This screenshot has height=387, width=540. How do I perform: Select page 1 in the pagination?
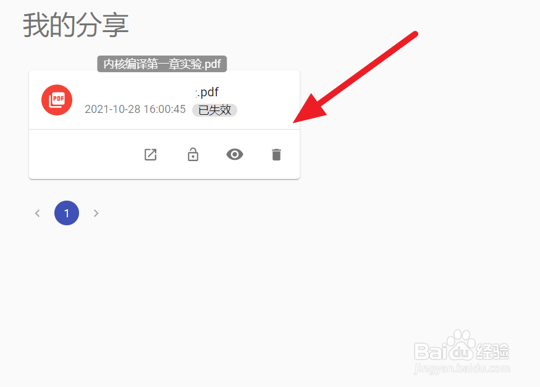coord(67,213)
